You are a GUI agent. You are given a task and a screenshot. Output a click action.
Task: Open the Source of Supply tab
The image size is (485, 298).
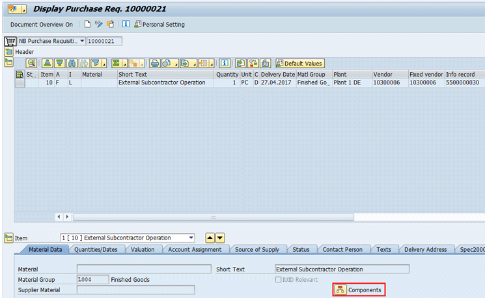[256, 249]
